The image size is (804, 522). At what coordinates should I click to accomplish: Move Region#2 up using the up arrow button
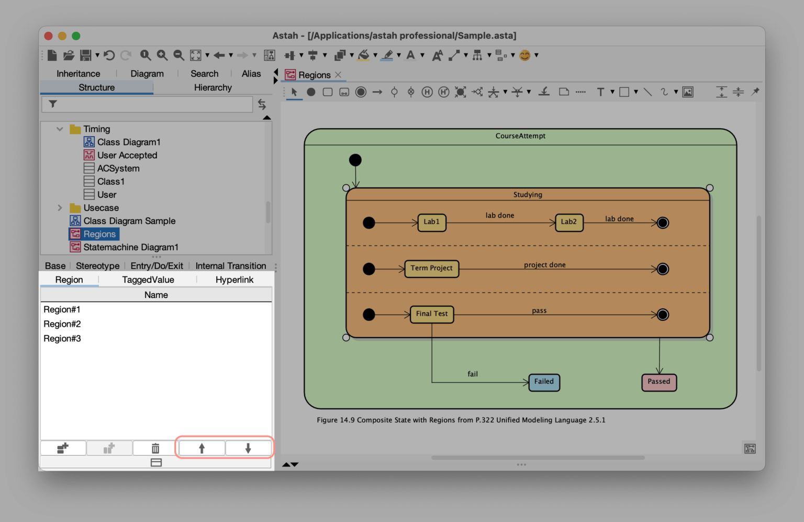[200, 448]
